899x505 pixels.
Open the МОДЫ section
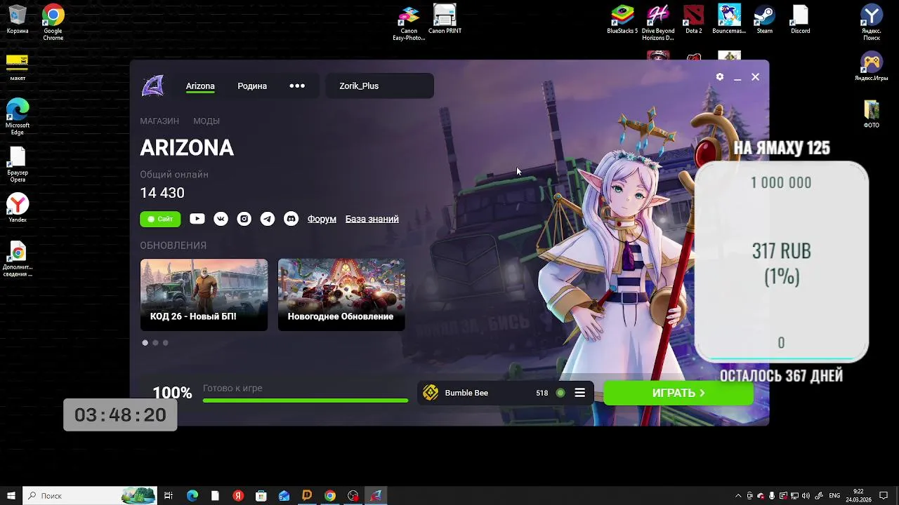point(206,121)
